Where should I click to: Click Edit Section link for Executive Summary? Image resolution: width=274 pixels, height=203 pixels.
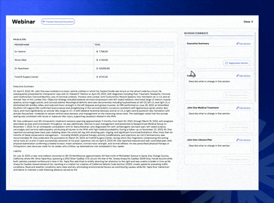point(244,44)
